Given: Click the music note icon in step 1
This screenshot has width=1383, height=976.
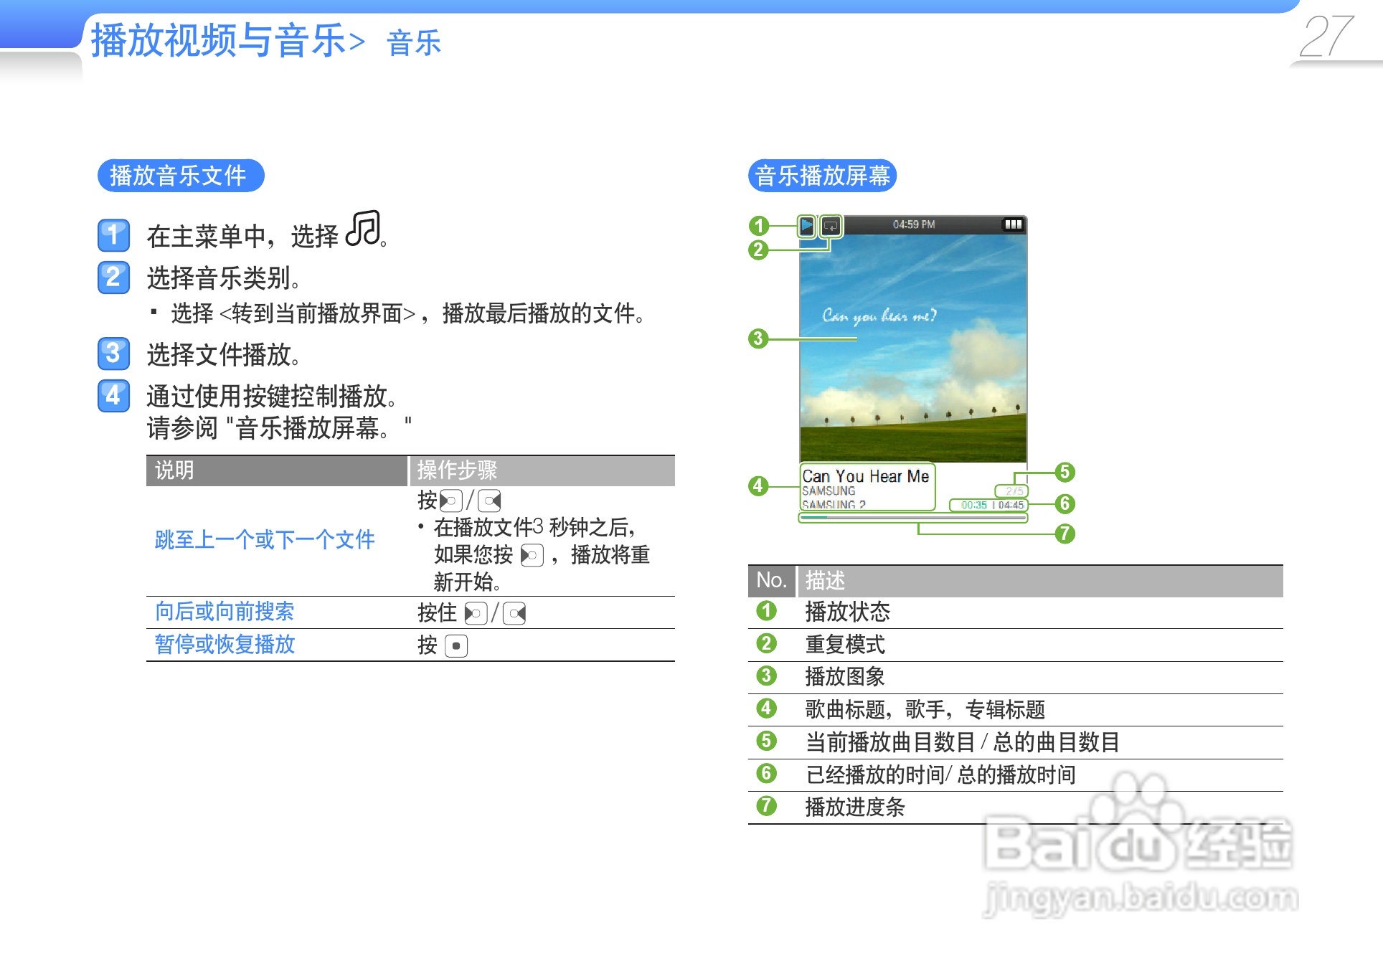Looking at the screenshot, I should [x=363, y=229].
